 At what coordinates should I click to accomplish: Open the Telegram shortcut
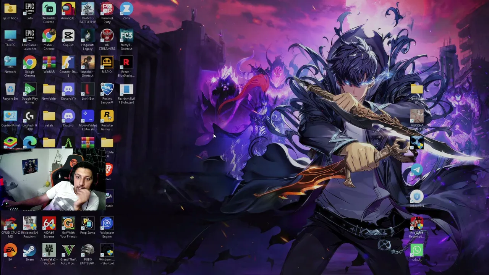tap(417, 172)
